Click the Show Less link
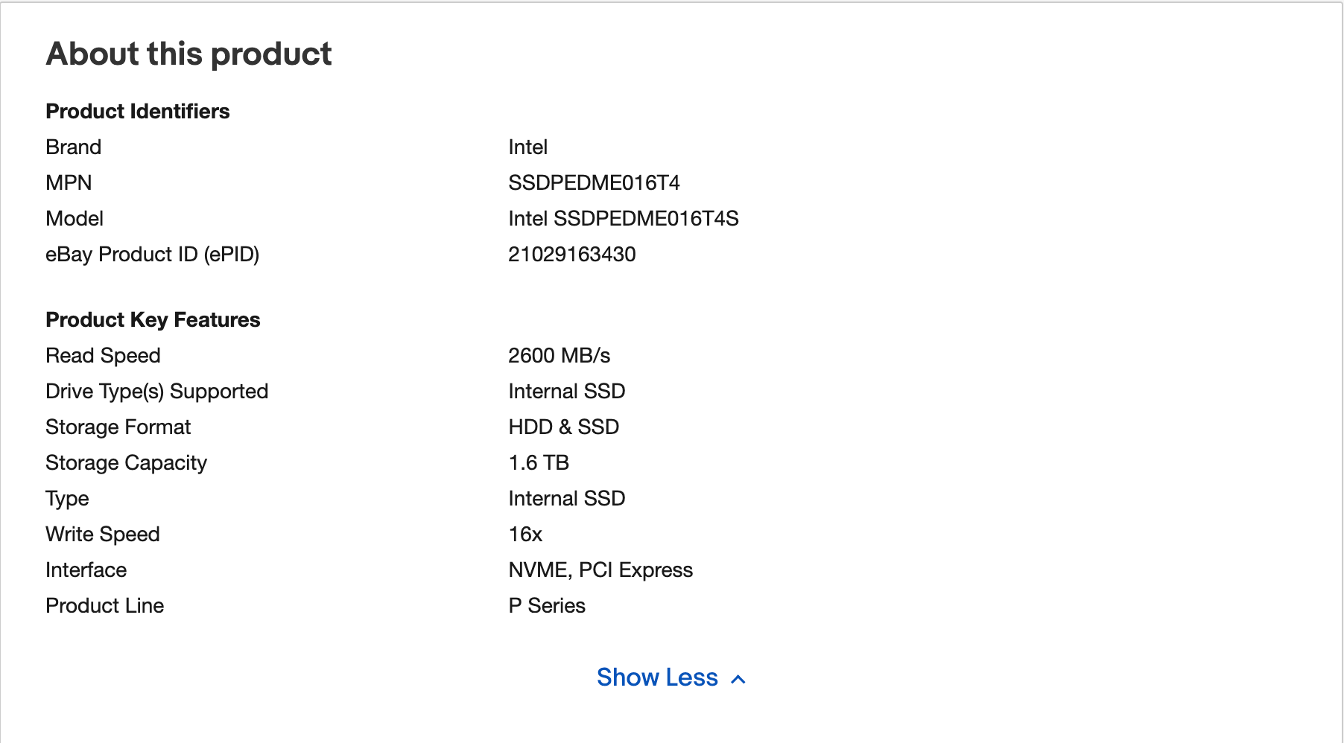 pyautogui.click(x=657, y=677)
